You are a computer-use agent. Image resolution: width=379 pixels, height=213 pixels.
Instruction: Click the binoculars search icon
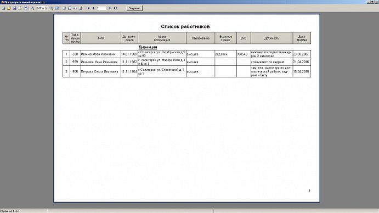click(x=26, y=8)
